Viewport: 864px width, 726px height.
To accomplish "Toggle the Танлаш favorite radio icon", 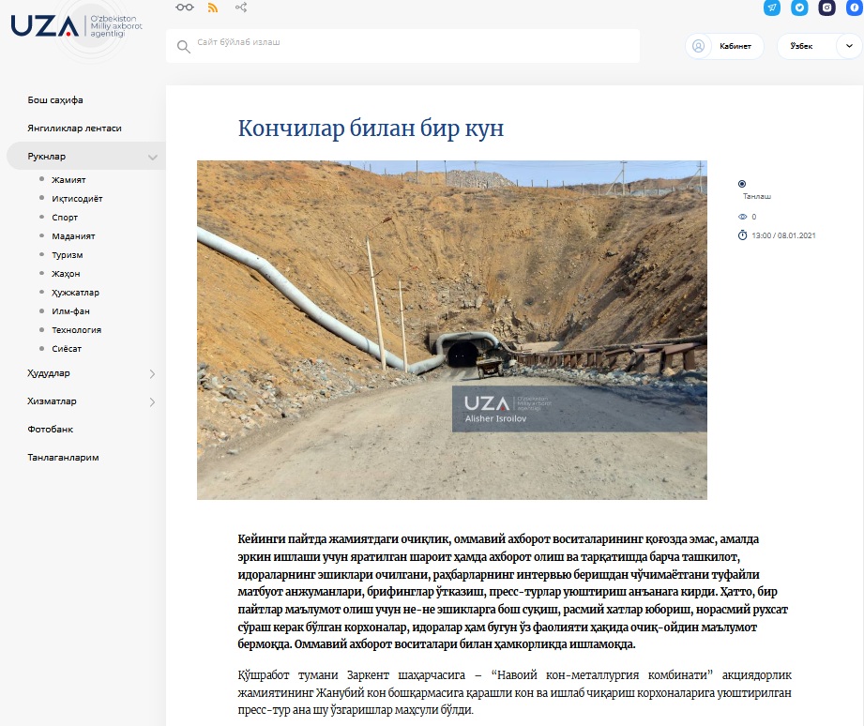I will [x=742, y=184].
